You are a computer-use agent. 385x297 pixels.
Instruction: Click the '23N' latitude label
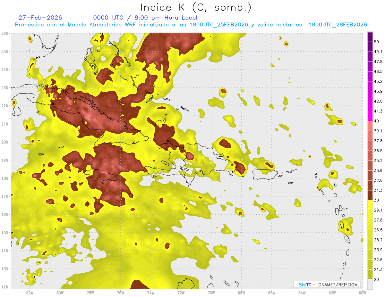[5, 88]
